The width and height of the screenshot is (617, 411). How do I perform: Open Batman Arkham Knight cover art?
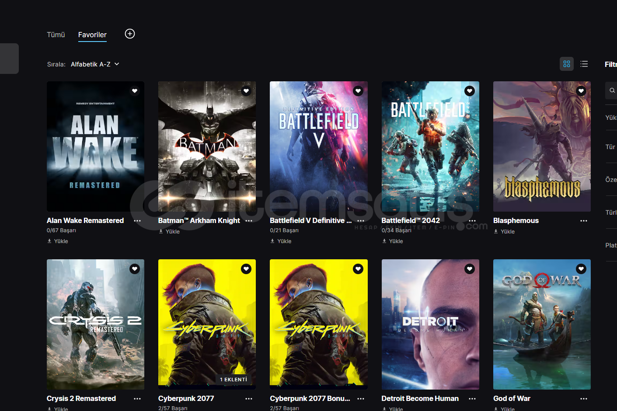point(207,146)
